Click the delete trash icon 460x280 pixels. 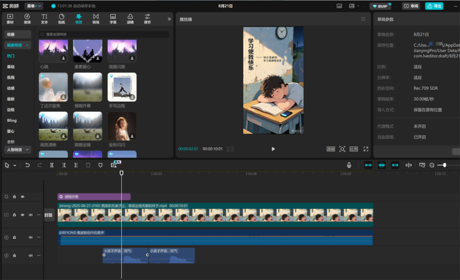pos(88,165)
